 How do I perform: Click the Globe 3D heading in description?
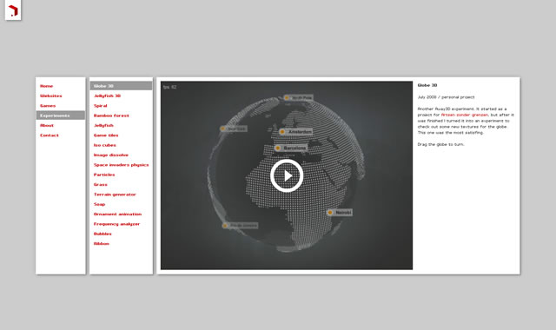[427, 85]
